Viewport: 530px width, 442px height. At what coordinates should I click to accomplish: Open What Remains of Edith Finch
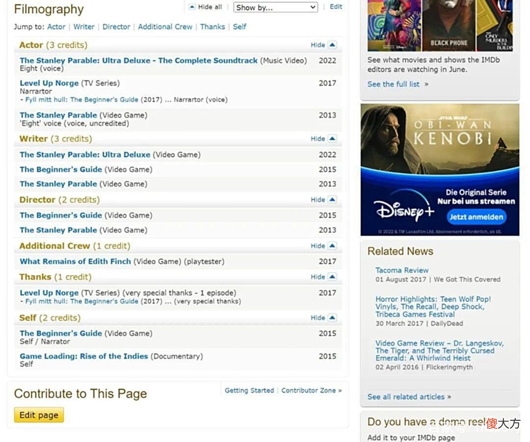pos(75,261)
